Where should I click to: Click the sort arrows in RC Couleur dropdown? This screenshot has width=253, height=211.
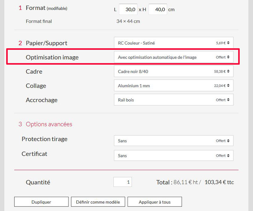[x=228, y=43]
